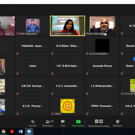Click the 108 participants count
Image resolution: width=135 pixels, height=135 pixels.
point(52,121)
